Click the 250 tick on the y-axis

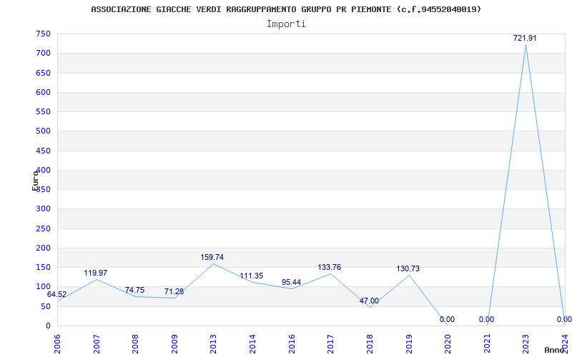pos(44,228)
